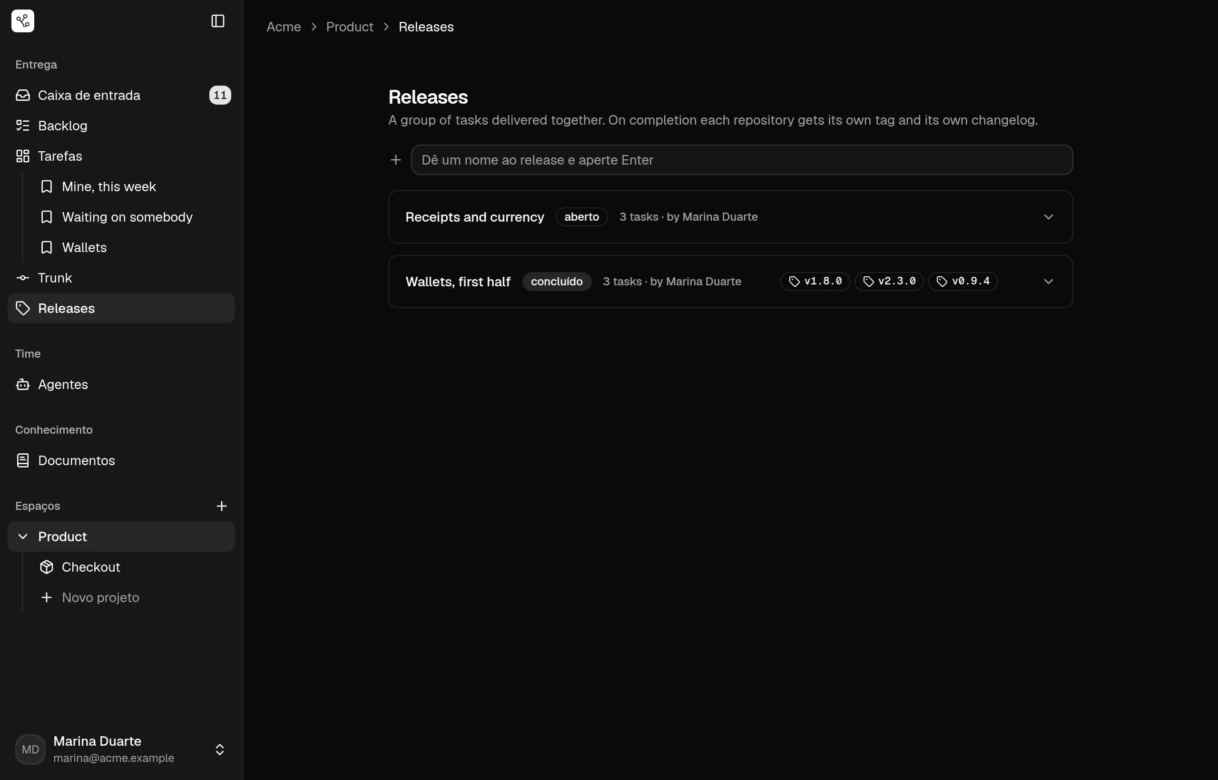The image size is (1218, 780).
Task: Click the Agentes robot icon
Action: (x=23, y=384)
